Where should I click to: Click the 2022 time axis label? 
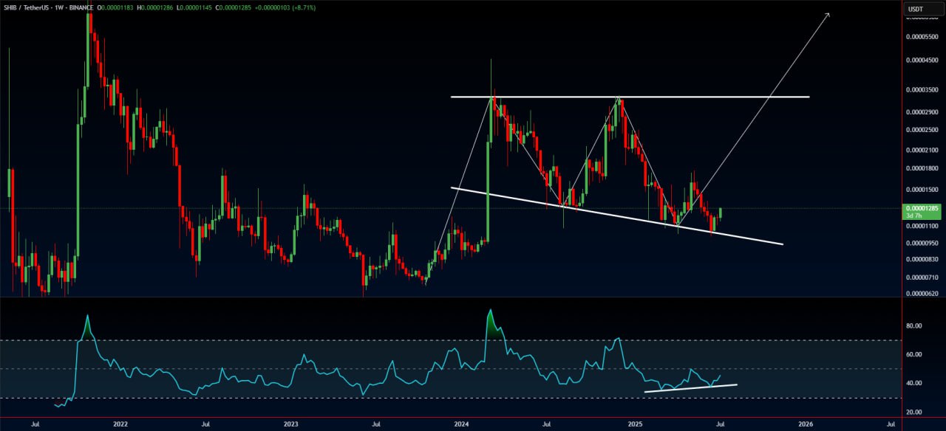[x=120, y=424]
